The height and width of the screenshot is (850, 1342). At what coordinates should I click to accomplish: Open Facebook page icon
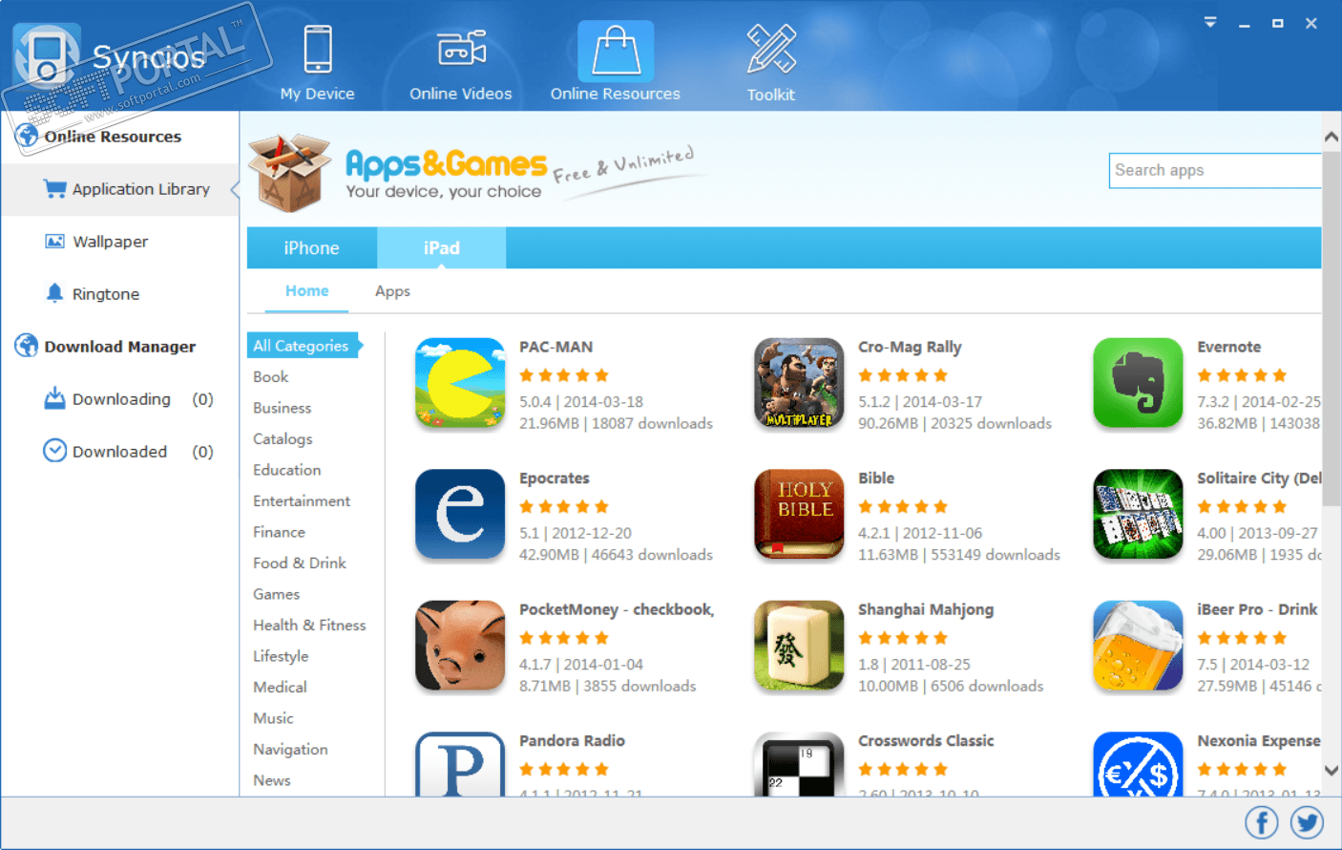click(1262, 822)
